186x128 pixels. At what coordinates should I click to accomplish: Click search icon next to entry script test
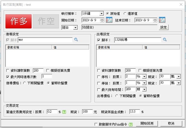76,40
